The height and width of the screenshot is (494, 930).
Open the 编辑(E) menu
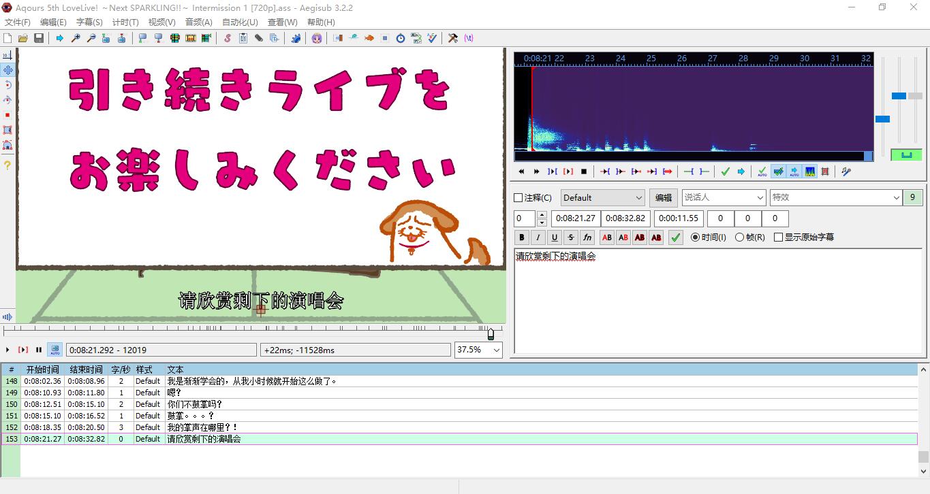click(53, 22)
